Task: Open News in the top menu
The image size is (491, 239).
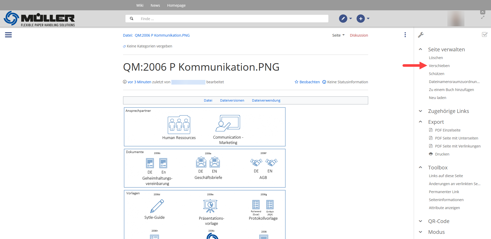Action: (155, 5)
